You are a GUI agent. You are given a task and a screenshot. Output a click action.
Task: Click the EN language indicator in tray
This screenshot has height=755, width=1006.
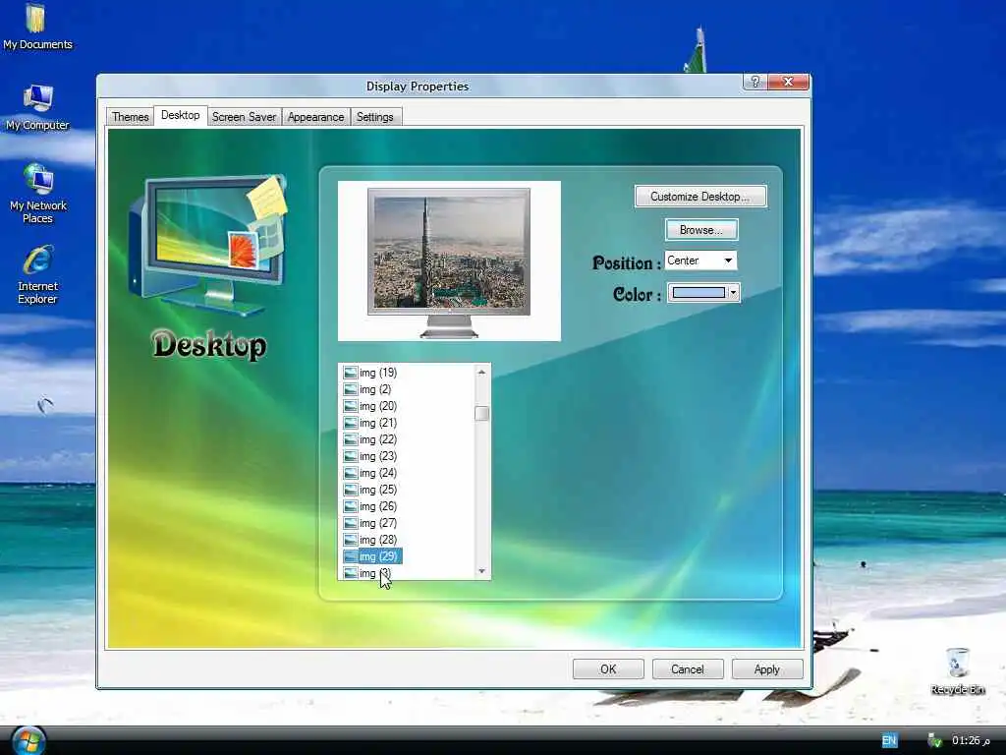click(x=888, y=740)
